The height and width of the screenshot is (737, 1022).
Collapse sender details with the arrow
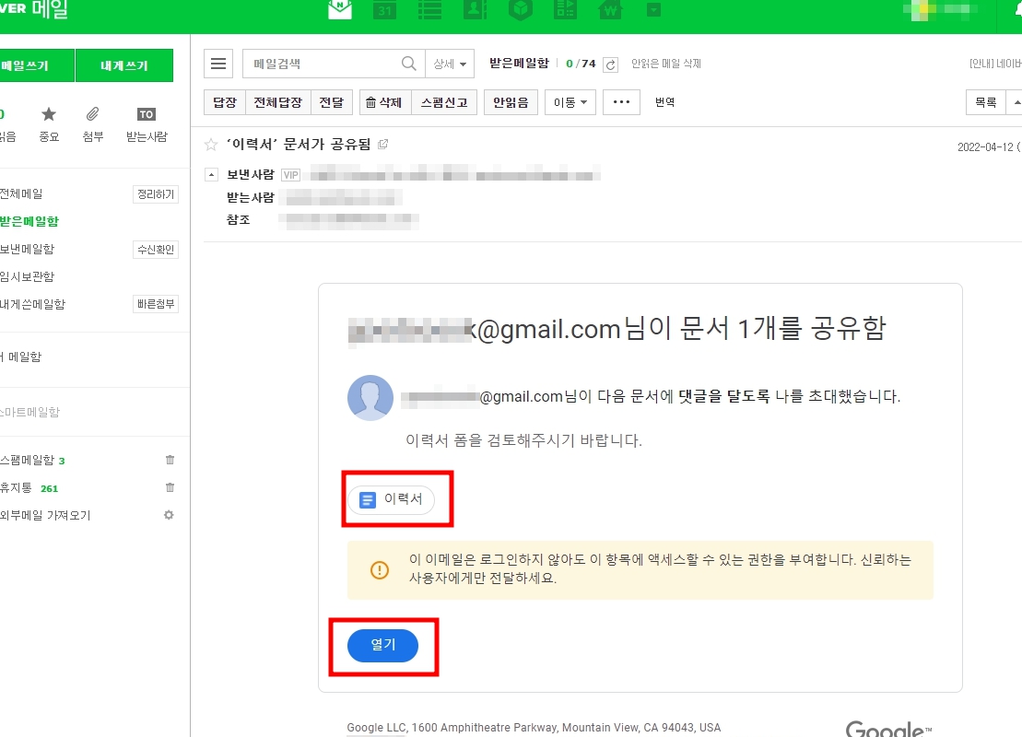[212, 174]
